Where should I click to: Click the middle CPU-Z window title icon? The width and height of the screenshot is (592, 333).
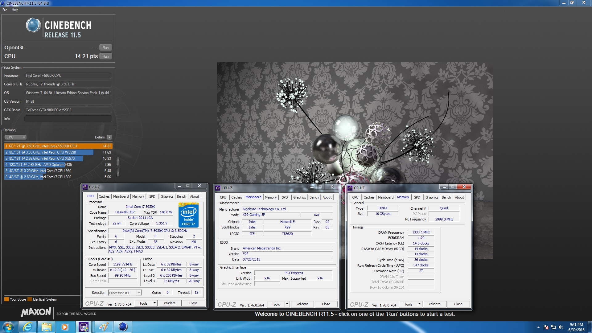[x=218, y=188]
